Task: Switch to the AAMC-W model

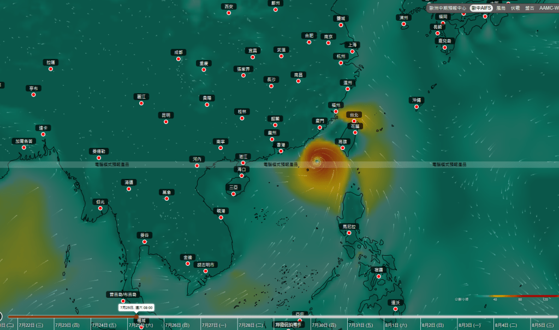Action: (549, 8)
